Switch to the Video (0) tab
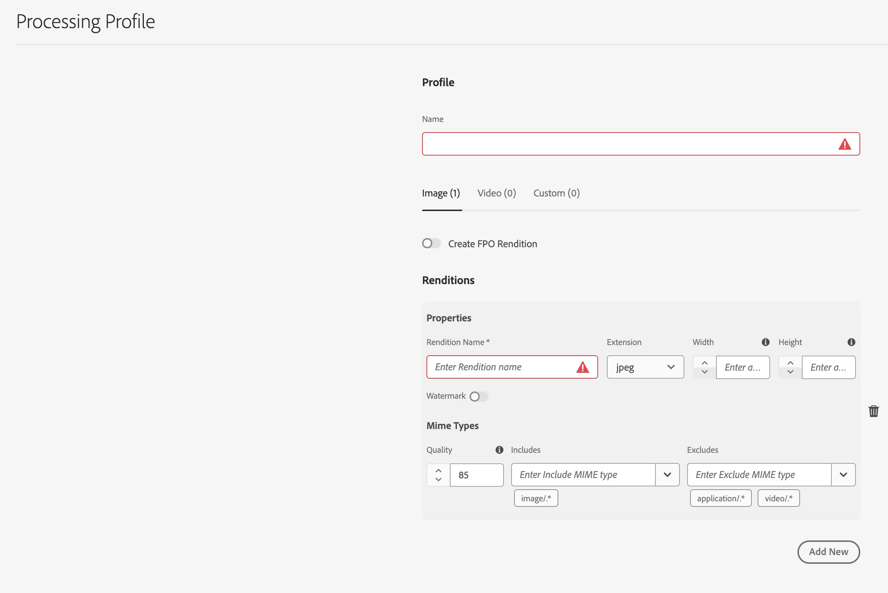This screenshot has width=888, height=593. coord(497,193)
